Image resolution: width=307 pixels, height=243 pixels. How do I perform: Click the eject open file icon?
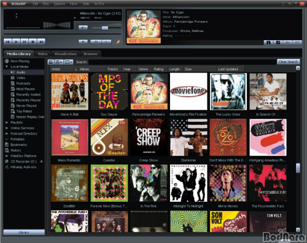[x=83, y=42]
